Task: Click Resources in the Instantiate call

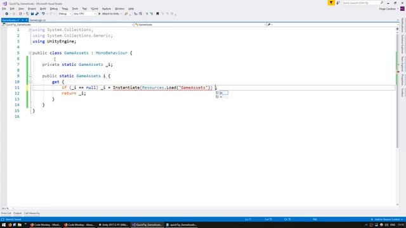Action: (153, 87)
